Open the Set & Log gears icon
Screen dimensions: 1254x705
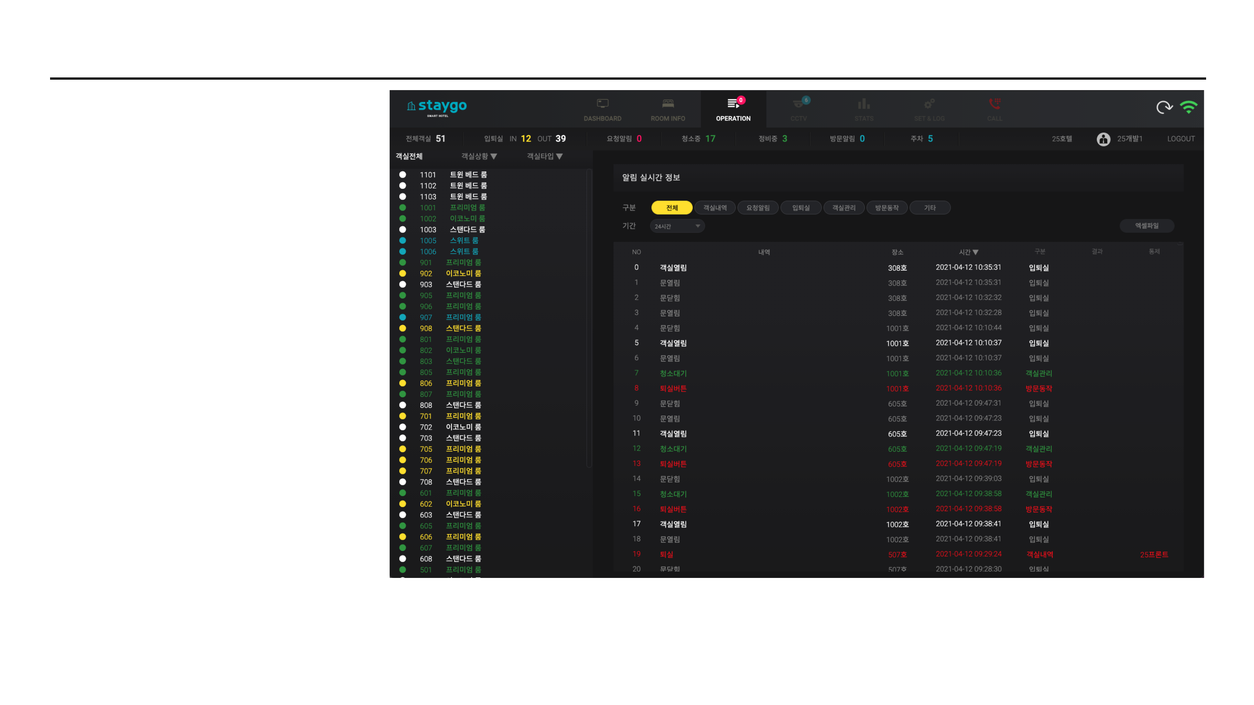(x=929, y=104)
